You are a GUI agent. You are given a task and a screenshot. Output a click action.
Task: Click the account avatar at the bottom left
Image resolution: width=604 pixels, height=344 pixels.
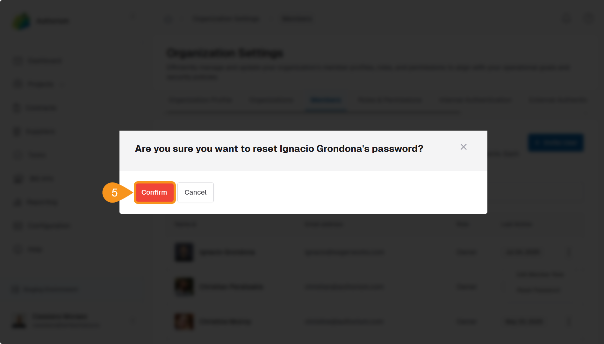coord(19,320)
